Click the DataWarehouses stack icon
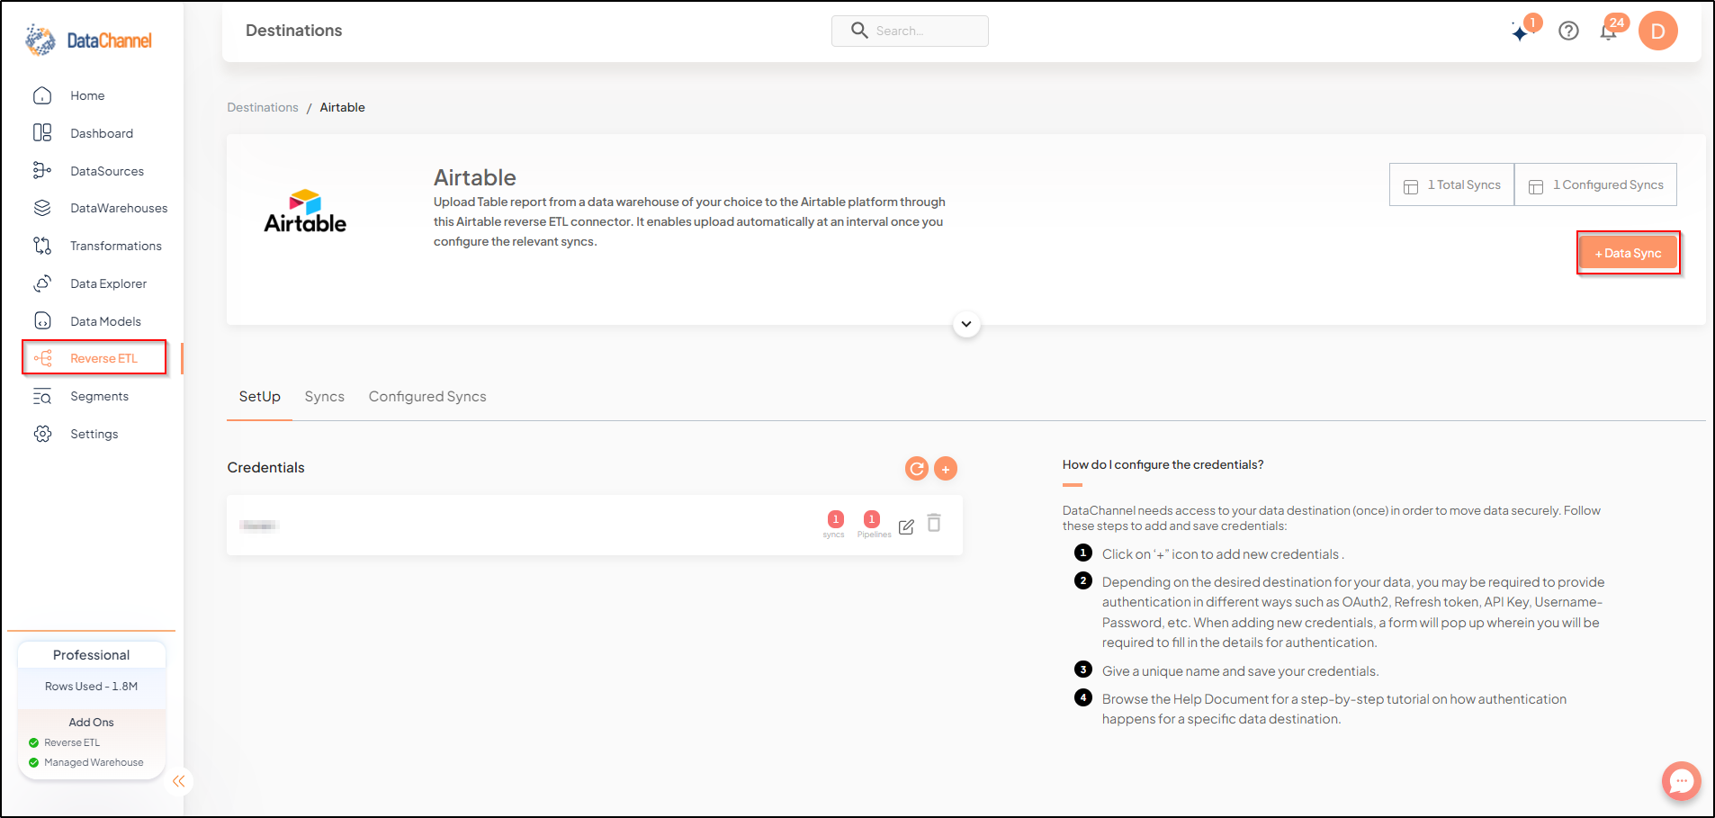1715x818 pixels. [42, 208]
